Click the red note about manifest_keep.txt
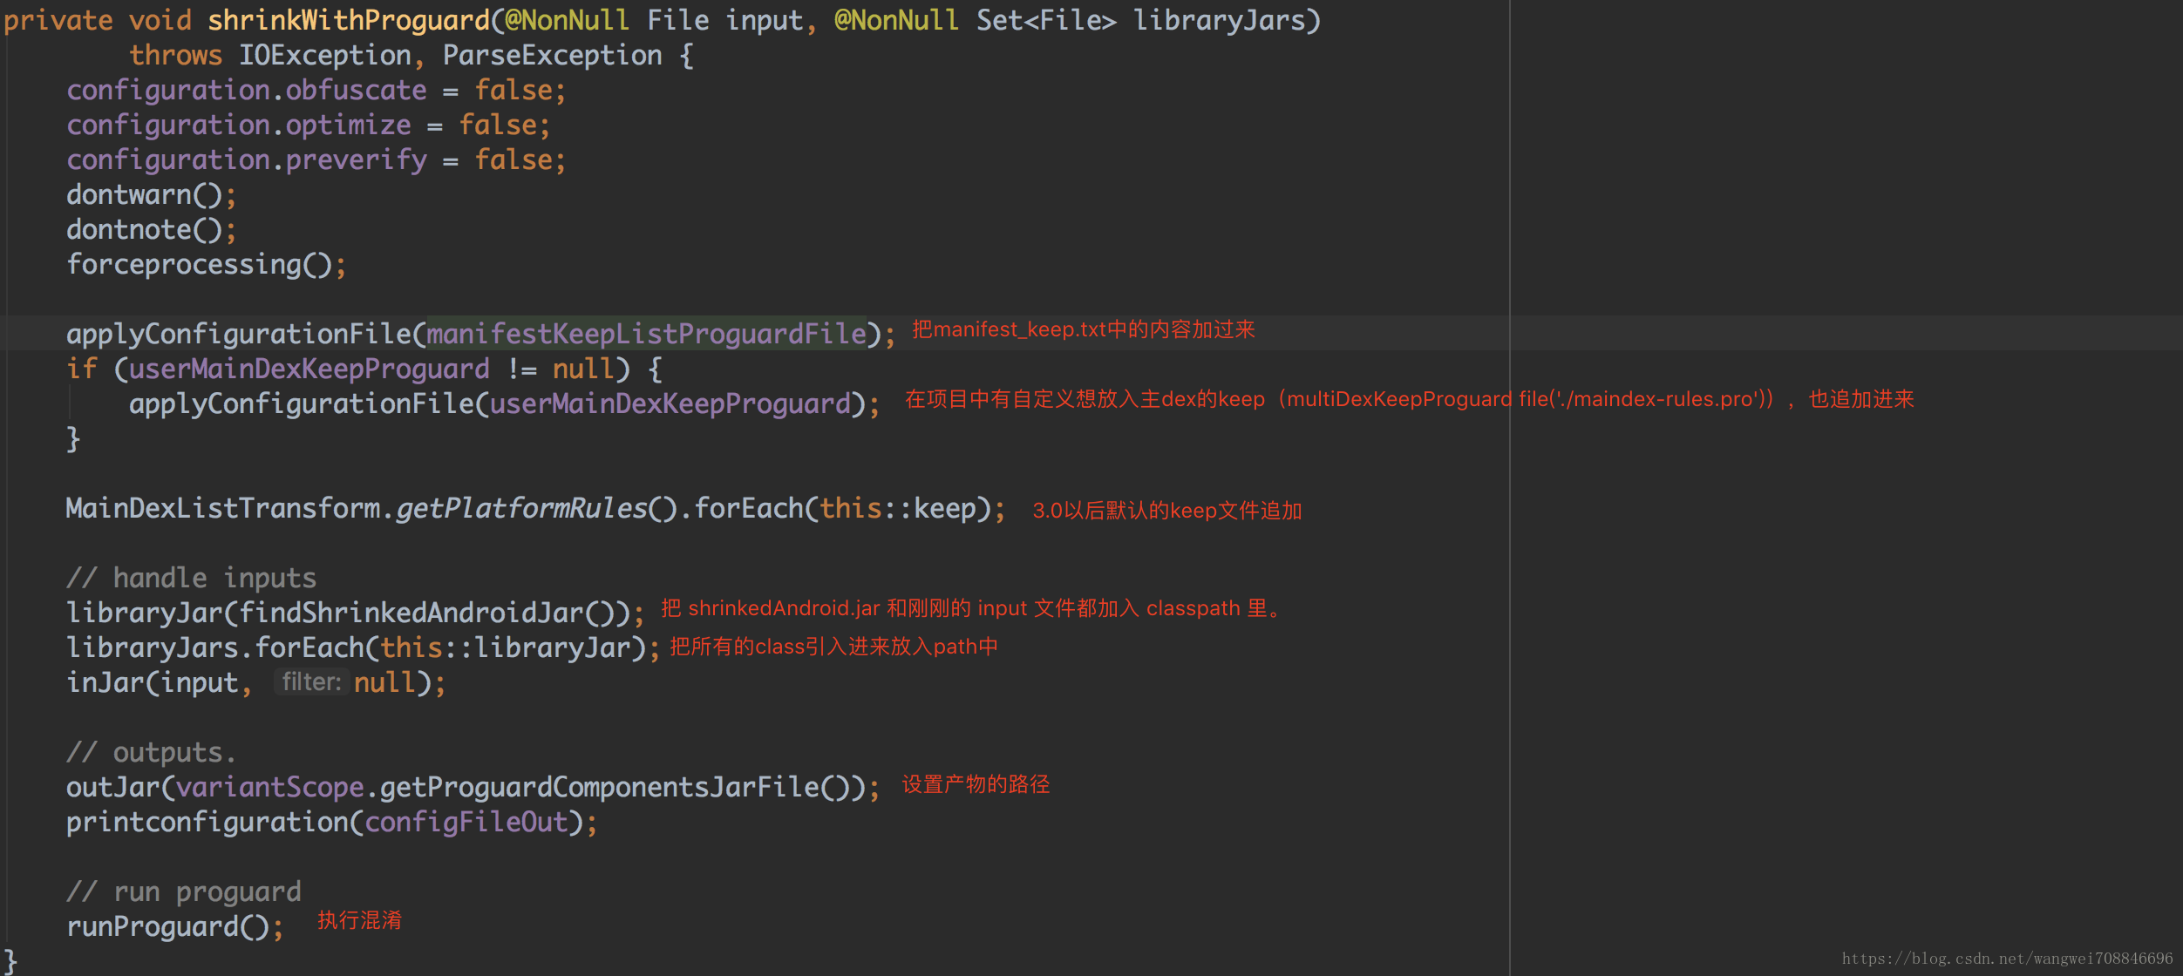The height and width of the screenshot is (976, 2183). tap(1084, 329)
